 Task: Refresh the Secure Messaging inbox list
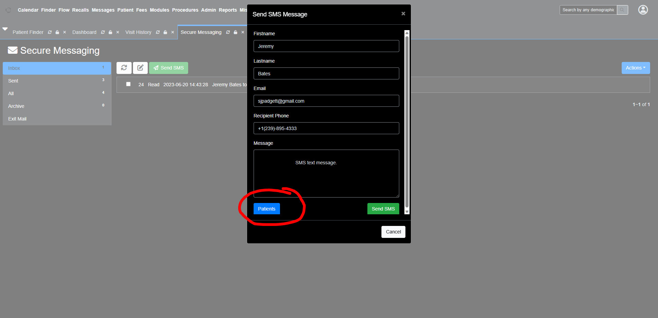(x=124, y=68)
